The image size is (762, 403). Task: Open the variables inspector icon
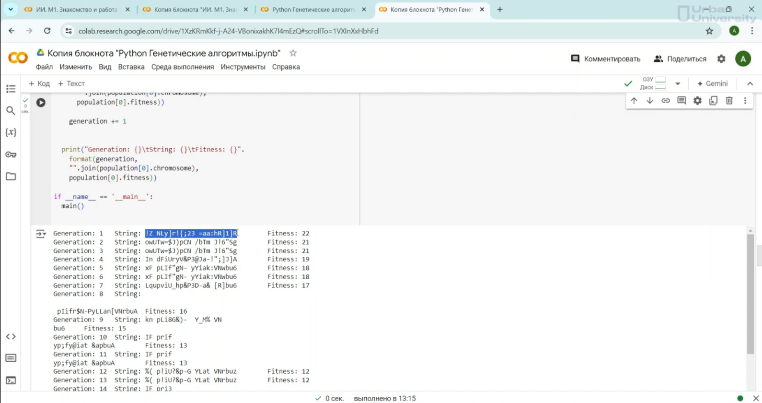[11, 132]
